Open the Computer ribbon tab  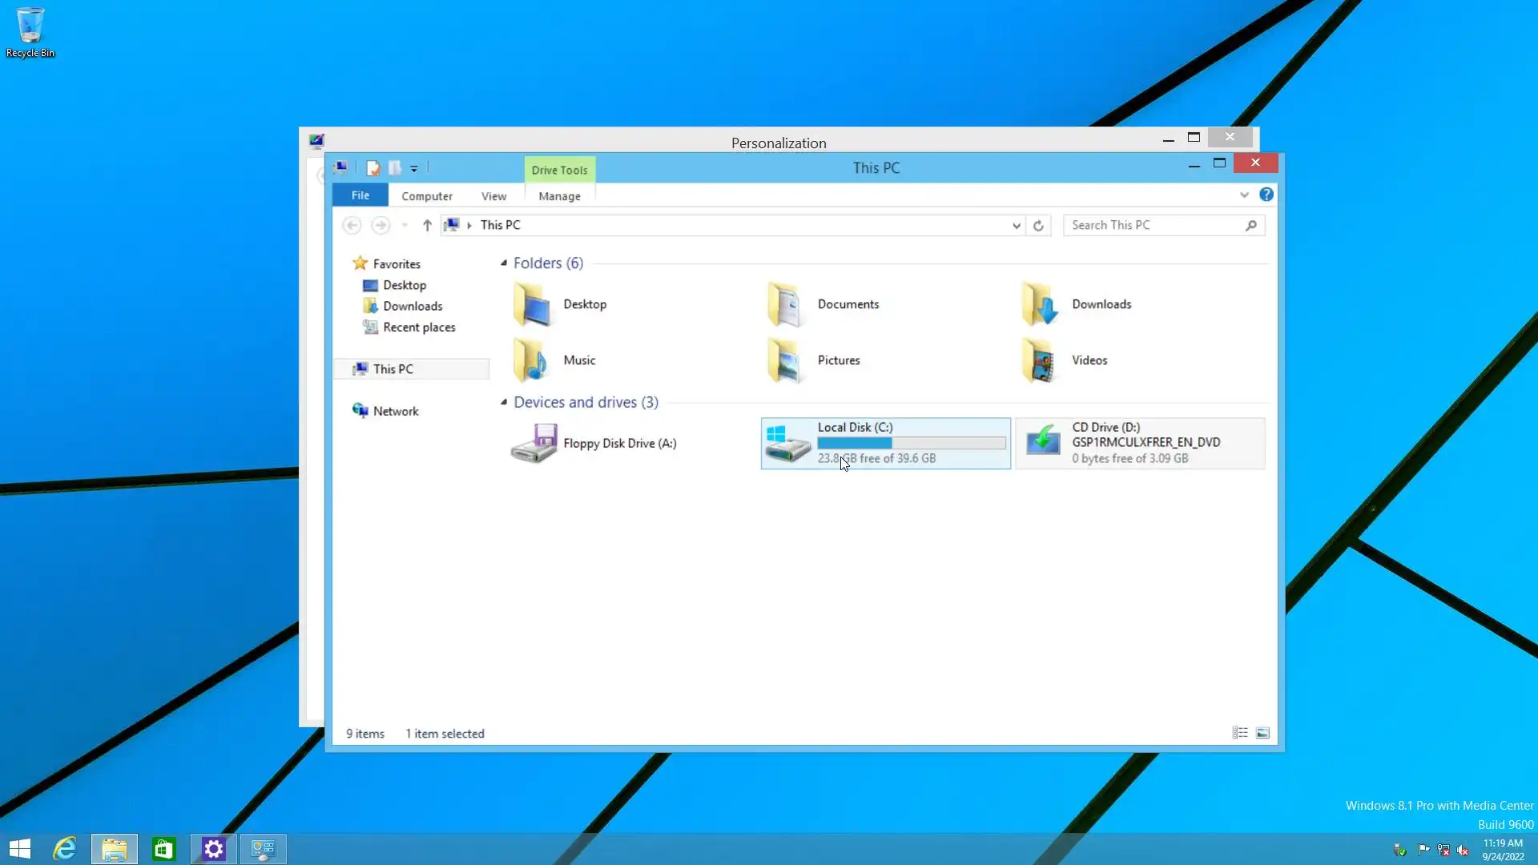pyautogui.click(x=426, y=195)
